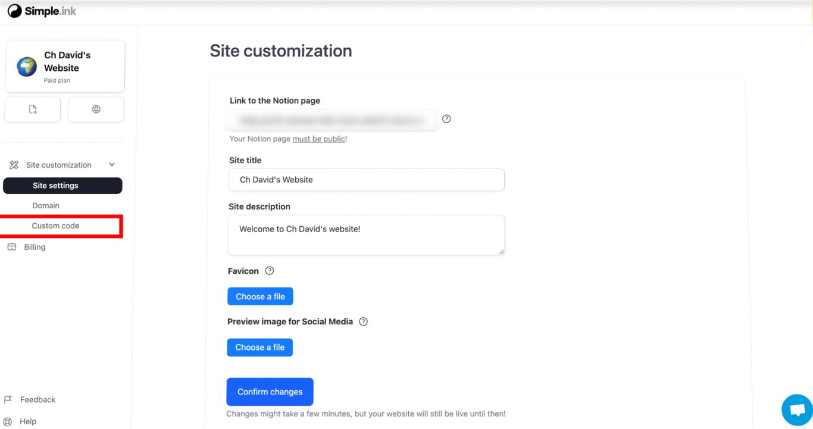Click the Simple.ink logo

coord(41,11)
